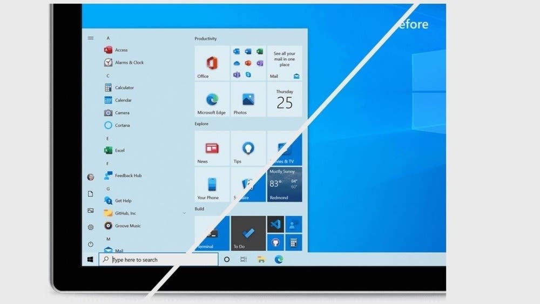Open Documents from the Start left rail

point(91,194)
